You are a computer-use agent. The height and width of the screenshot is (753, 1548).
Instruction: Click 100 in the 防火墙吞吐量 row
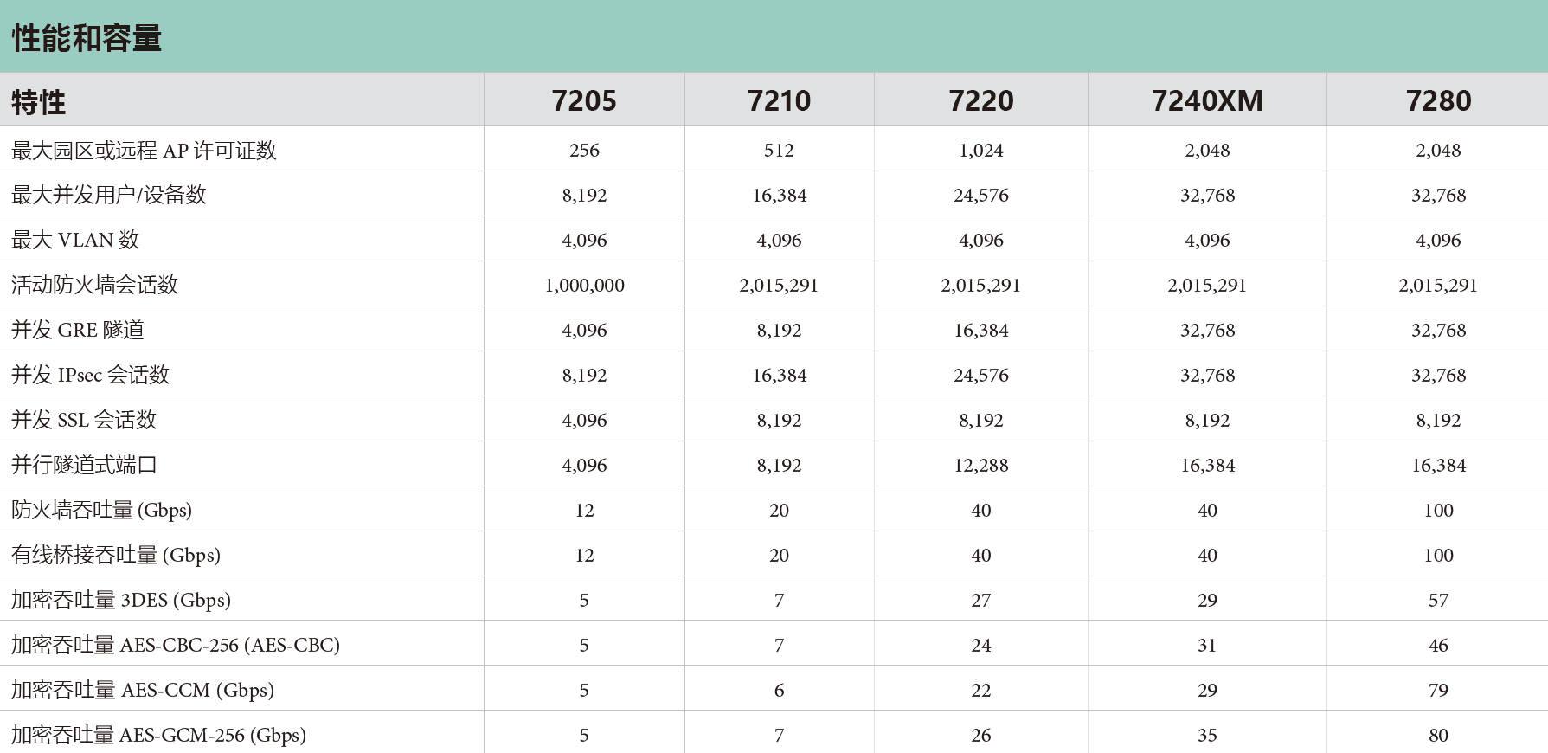(1438, 511)
